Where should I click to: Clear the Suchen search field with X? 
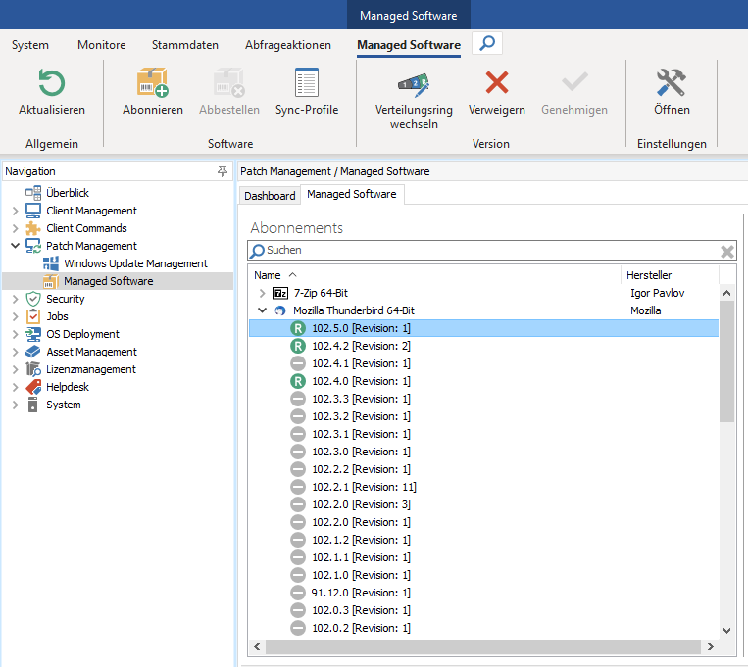click(727, 251)
